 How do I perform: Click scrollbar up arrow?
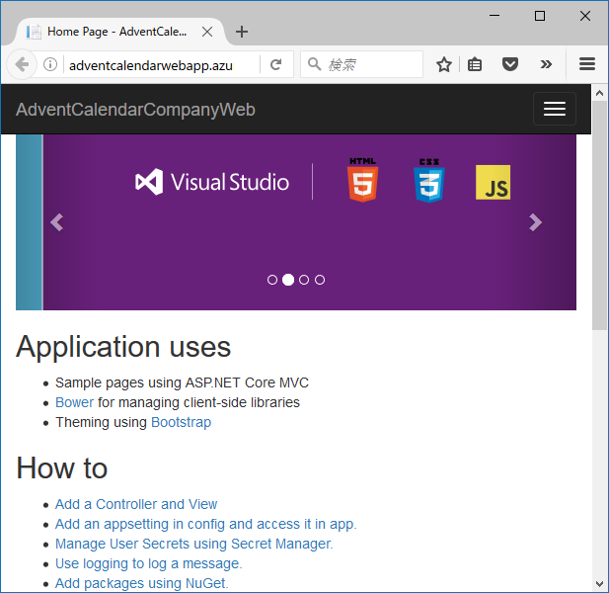(x=599, y=93)
